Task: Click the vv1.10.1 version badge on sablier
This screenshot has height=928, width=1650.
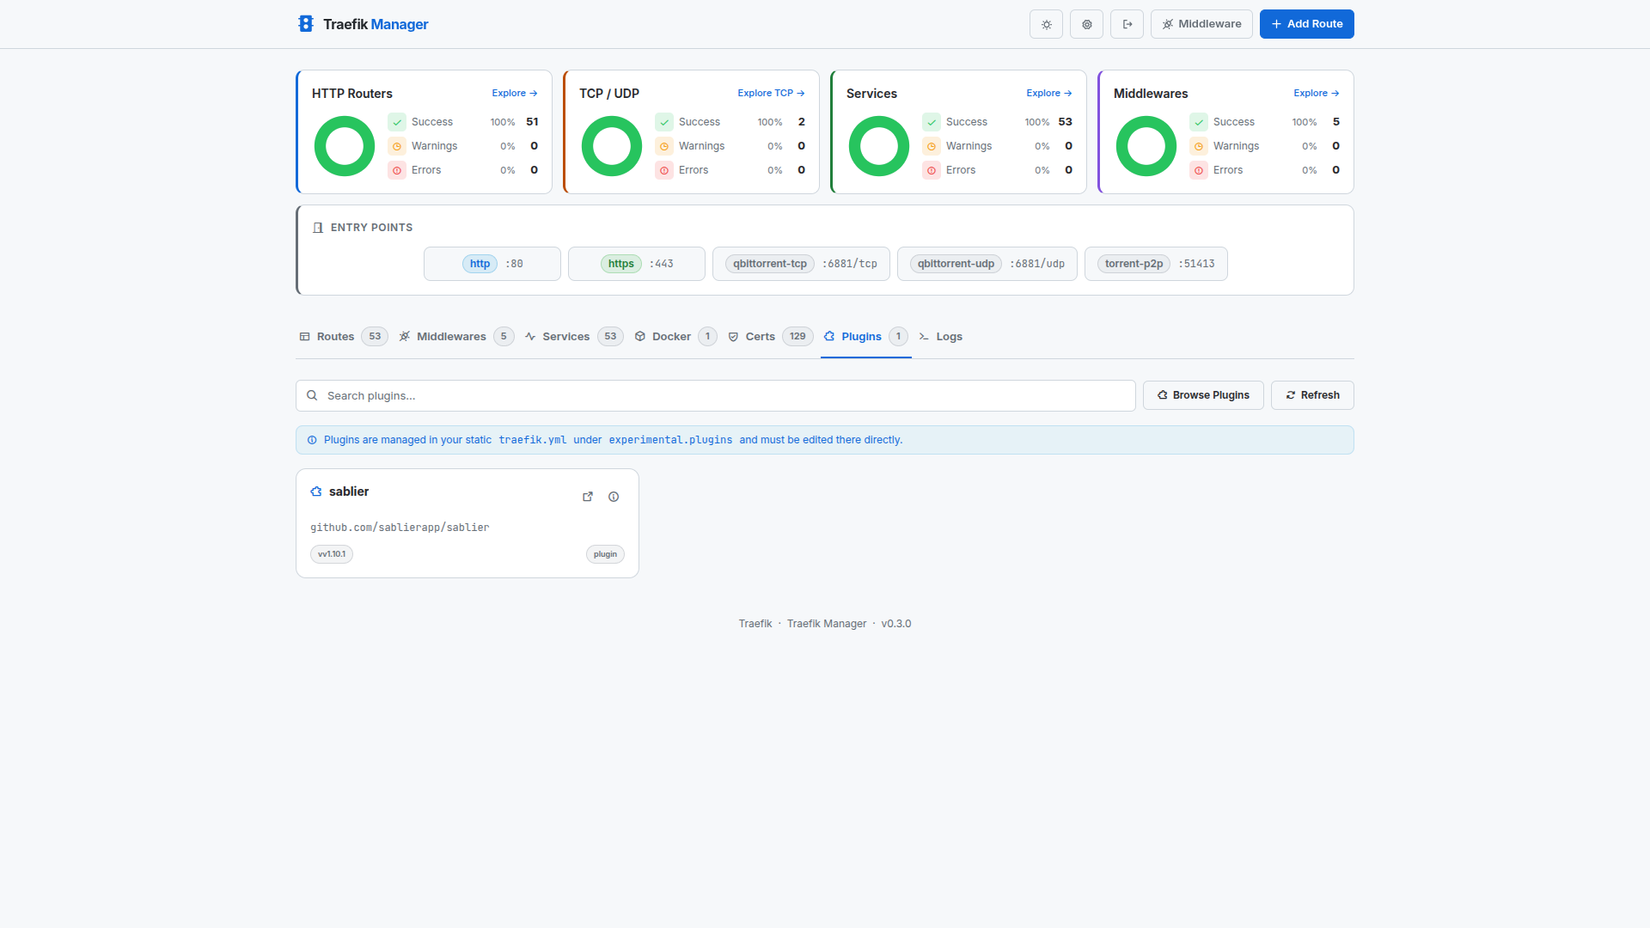Action: (331, 554)
